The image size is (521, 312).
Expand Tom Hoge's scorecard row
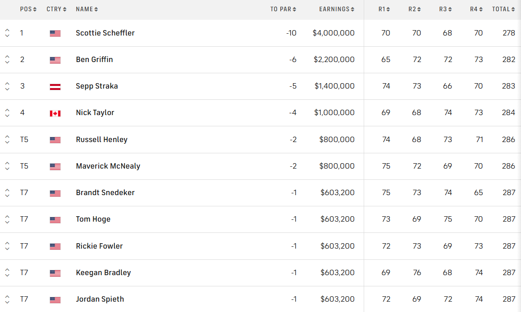click(x=7, y=219)
